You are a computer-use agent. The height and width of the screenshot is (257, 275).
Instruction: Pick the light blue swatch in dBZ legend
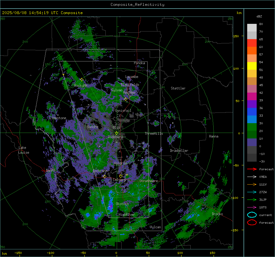(x=252, y=119)
